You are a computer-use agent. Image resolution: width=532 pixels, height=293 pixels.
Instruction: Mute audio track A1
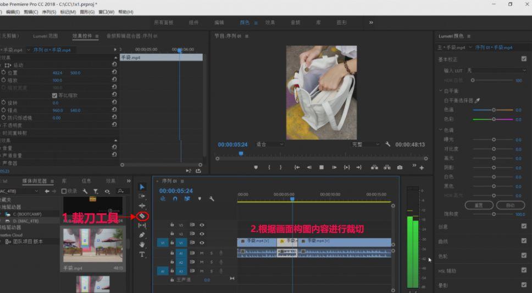click(202, 253)
